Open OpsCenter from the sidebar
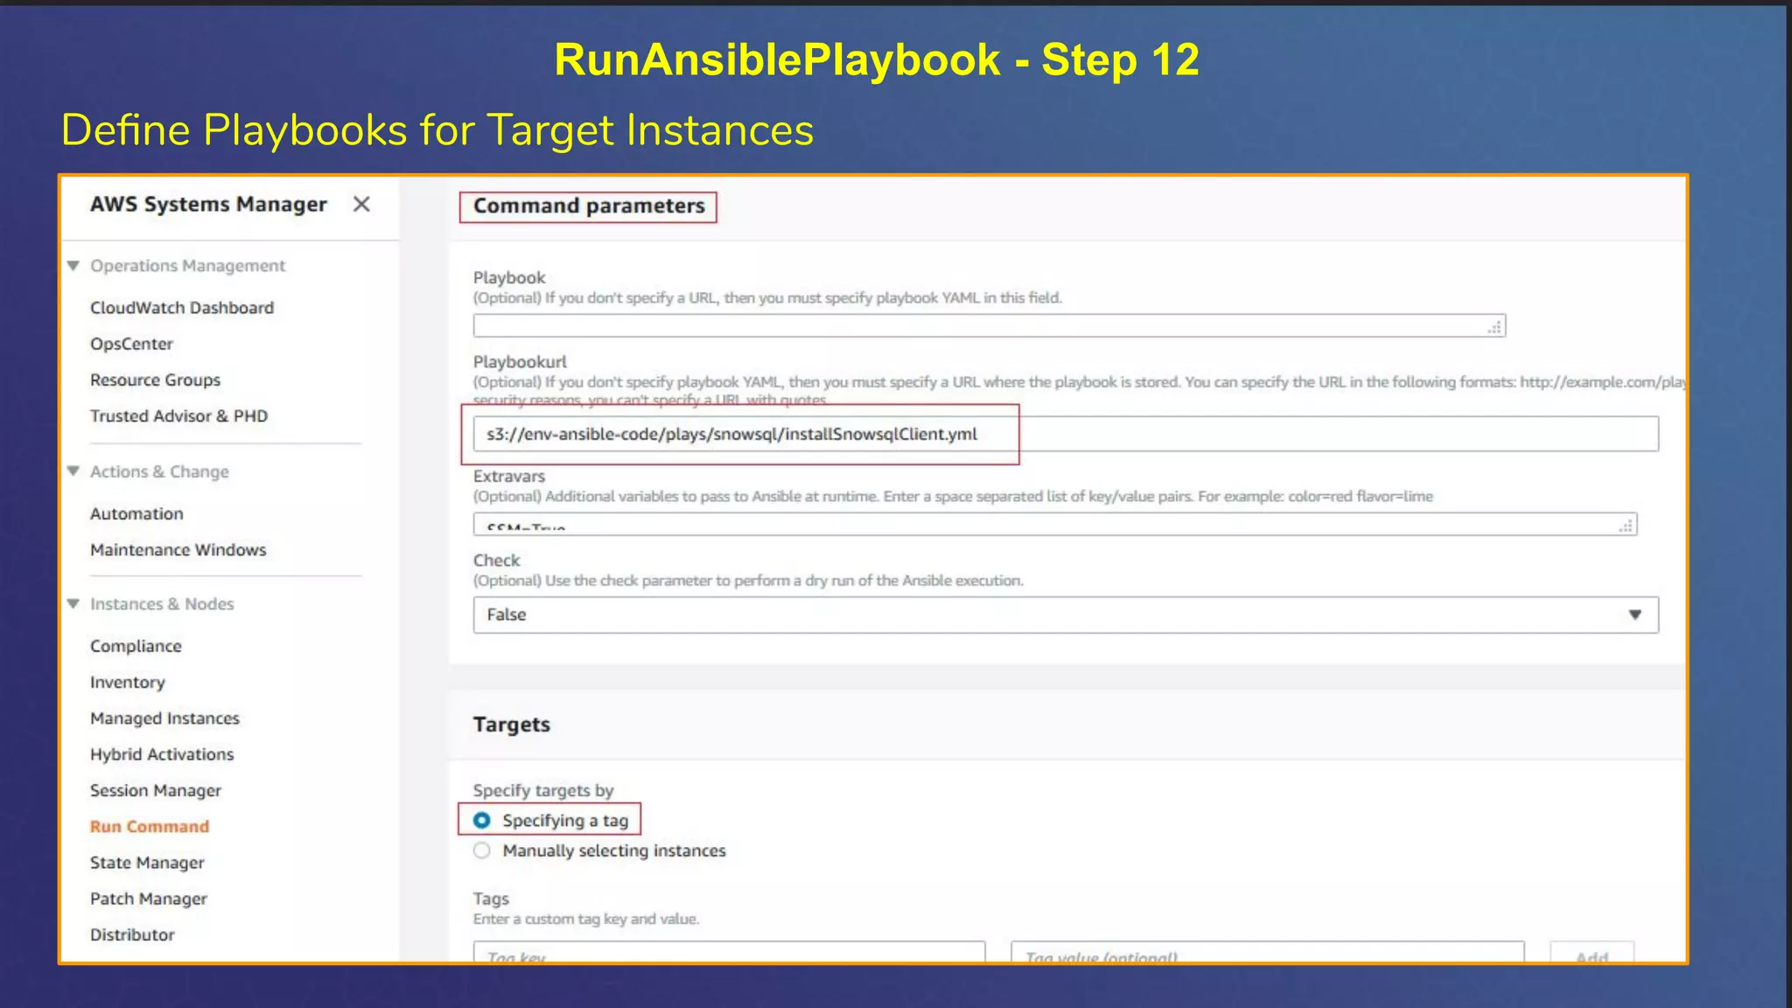The width and height of the screenshot is (1792, 1008). (131, 344)
